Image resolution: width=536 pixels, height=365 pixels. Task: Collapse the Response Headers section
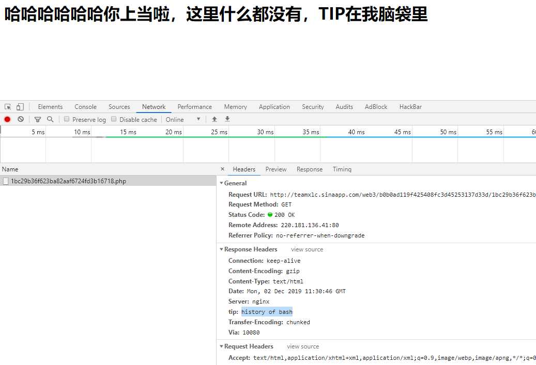click(222, 249)
